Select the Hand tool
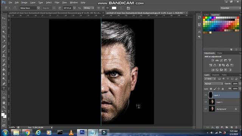The height and width of the screenshot is (136, 242). click(x=4, y=103)
